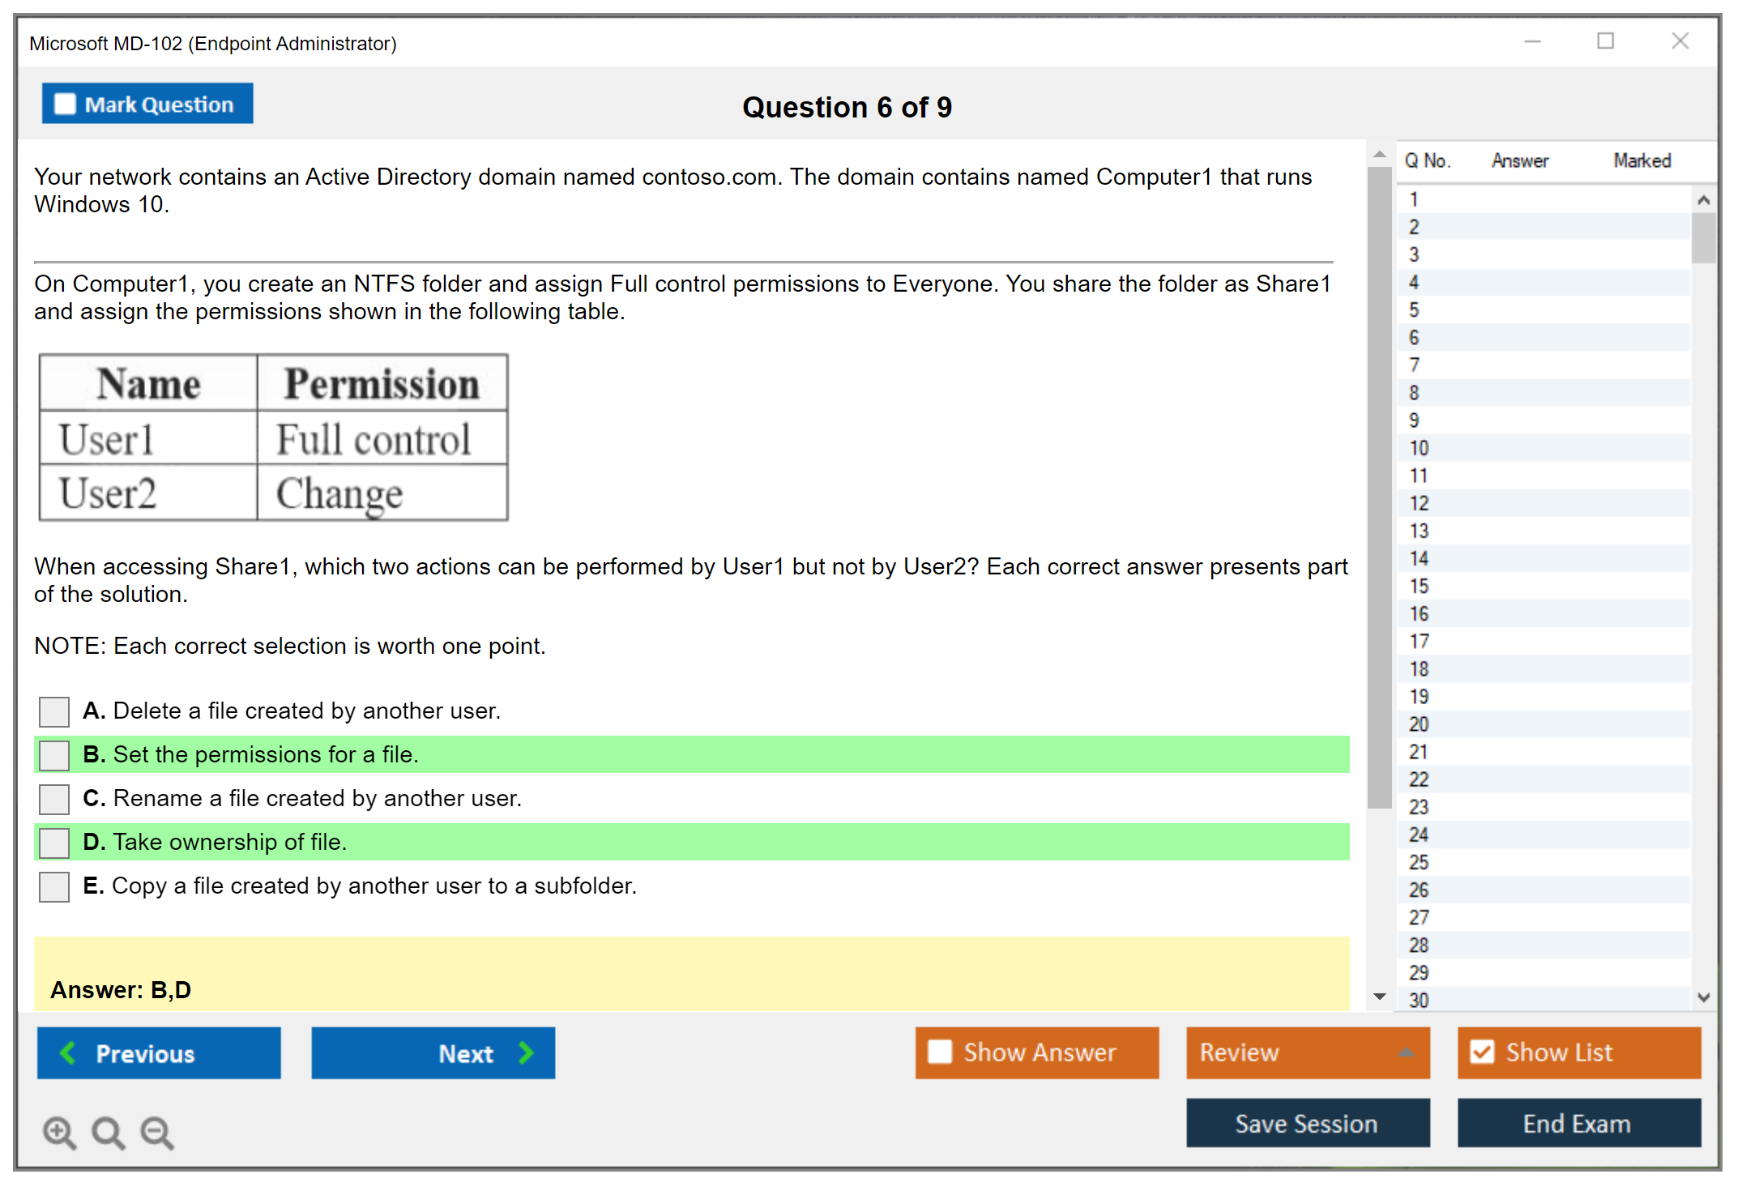This screenshot has height=1191, width=1742.
Task: Click the green left arrow on Previous
Action: coord(68,1052)
